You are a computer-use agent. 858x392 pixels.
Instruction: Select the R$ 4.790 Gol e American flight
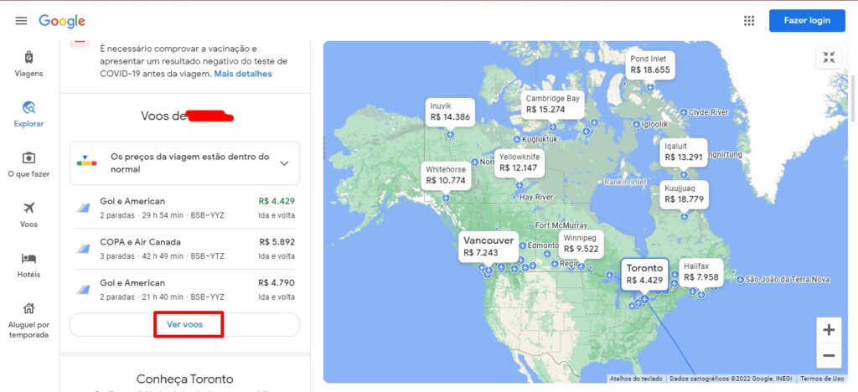[185, 290]
